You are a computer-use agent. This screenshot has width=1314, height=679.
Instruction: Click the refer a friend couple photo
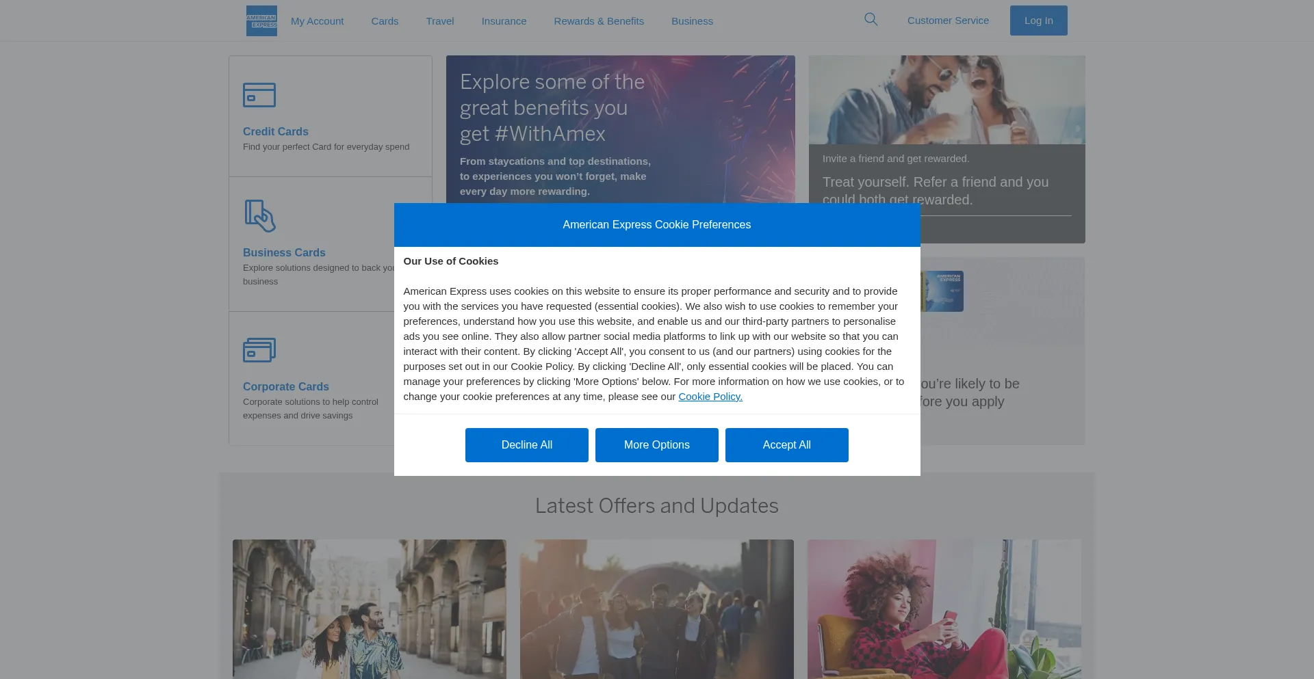tap(946, 100)
